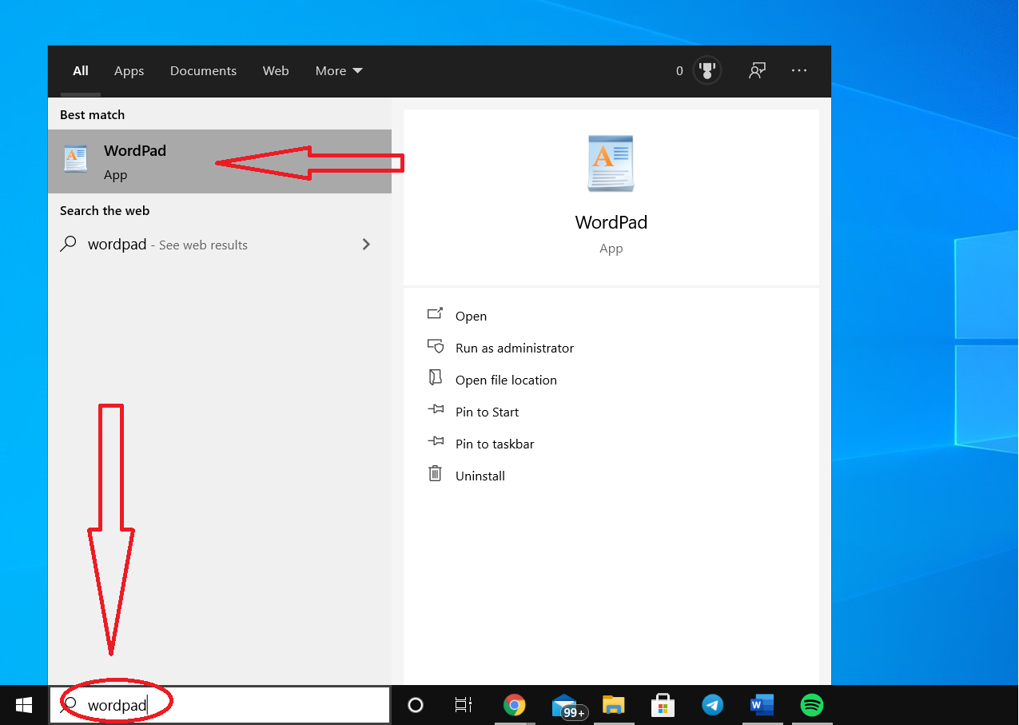This screenshot has height=725, width=1019.
Task: Click the magnifier icon beside wordpad web result
Action: click(x=69, y=244)
